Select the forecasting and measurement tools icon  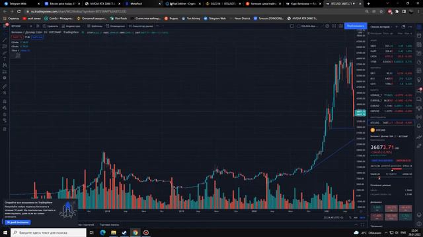tap(5, 72)
